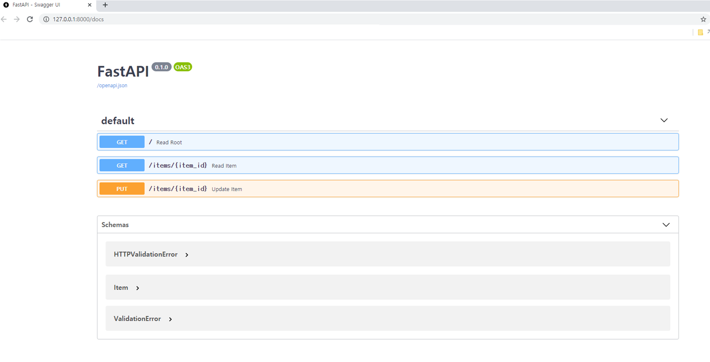The image size is (710, 362).
Task: Click the 0.1.0 version badge
Action: click(x=161, y=67)
